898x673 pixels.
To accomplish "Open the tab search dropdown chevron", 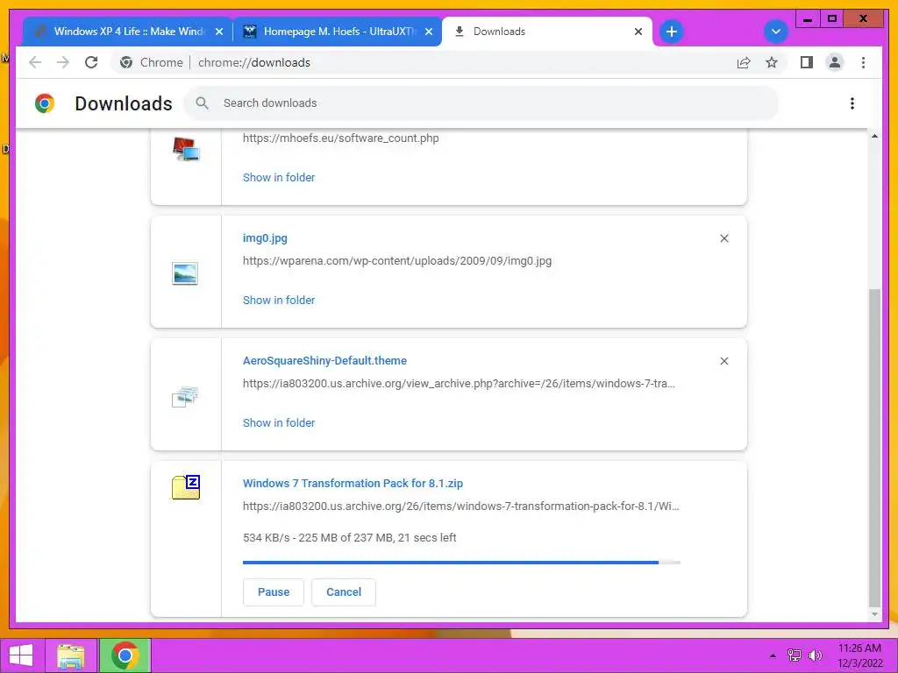I will point(776,32).
